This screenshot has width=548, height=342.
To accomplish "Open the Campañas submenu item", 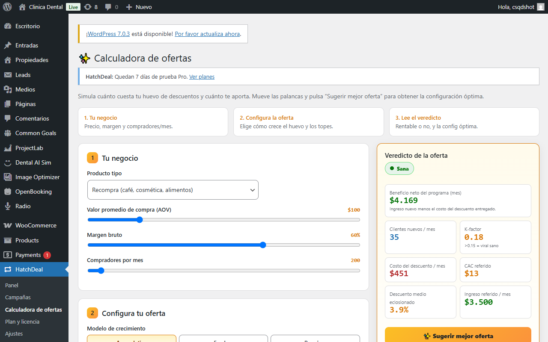I will 18,297.
